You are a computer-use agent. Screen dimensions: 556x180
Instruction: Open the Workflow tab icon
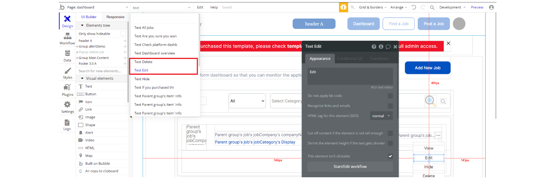(x=67, y=36)
